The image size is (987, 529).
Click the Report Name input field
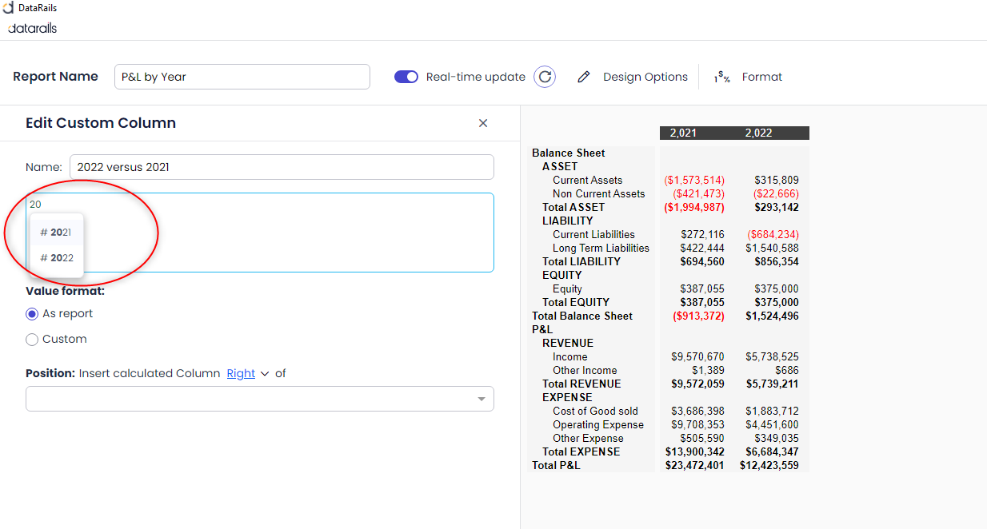tap(242, 77)
